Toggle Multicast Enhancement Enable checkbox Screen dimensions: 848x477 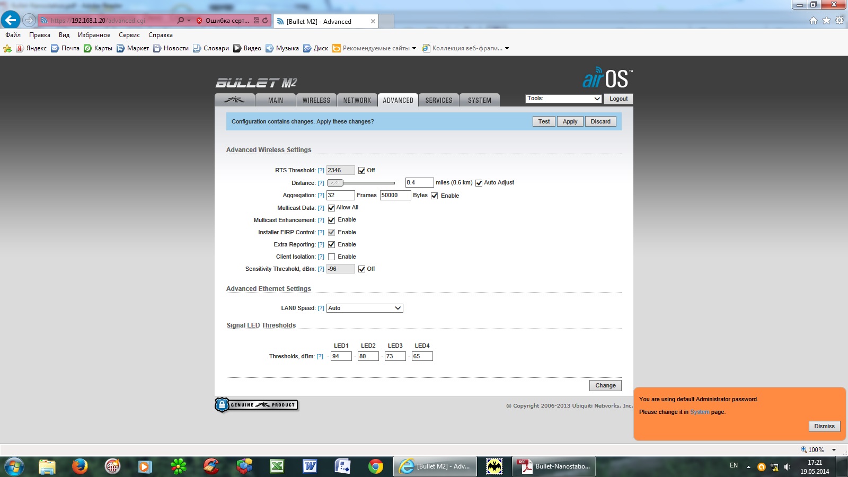click(x=331, y=220)
